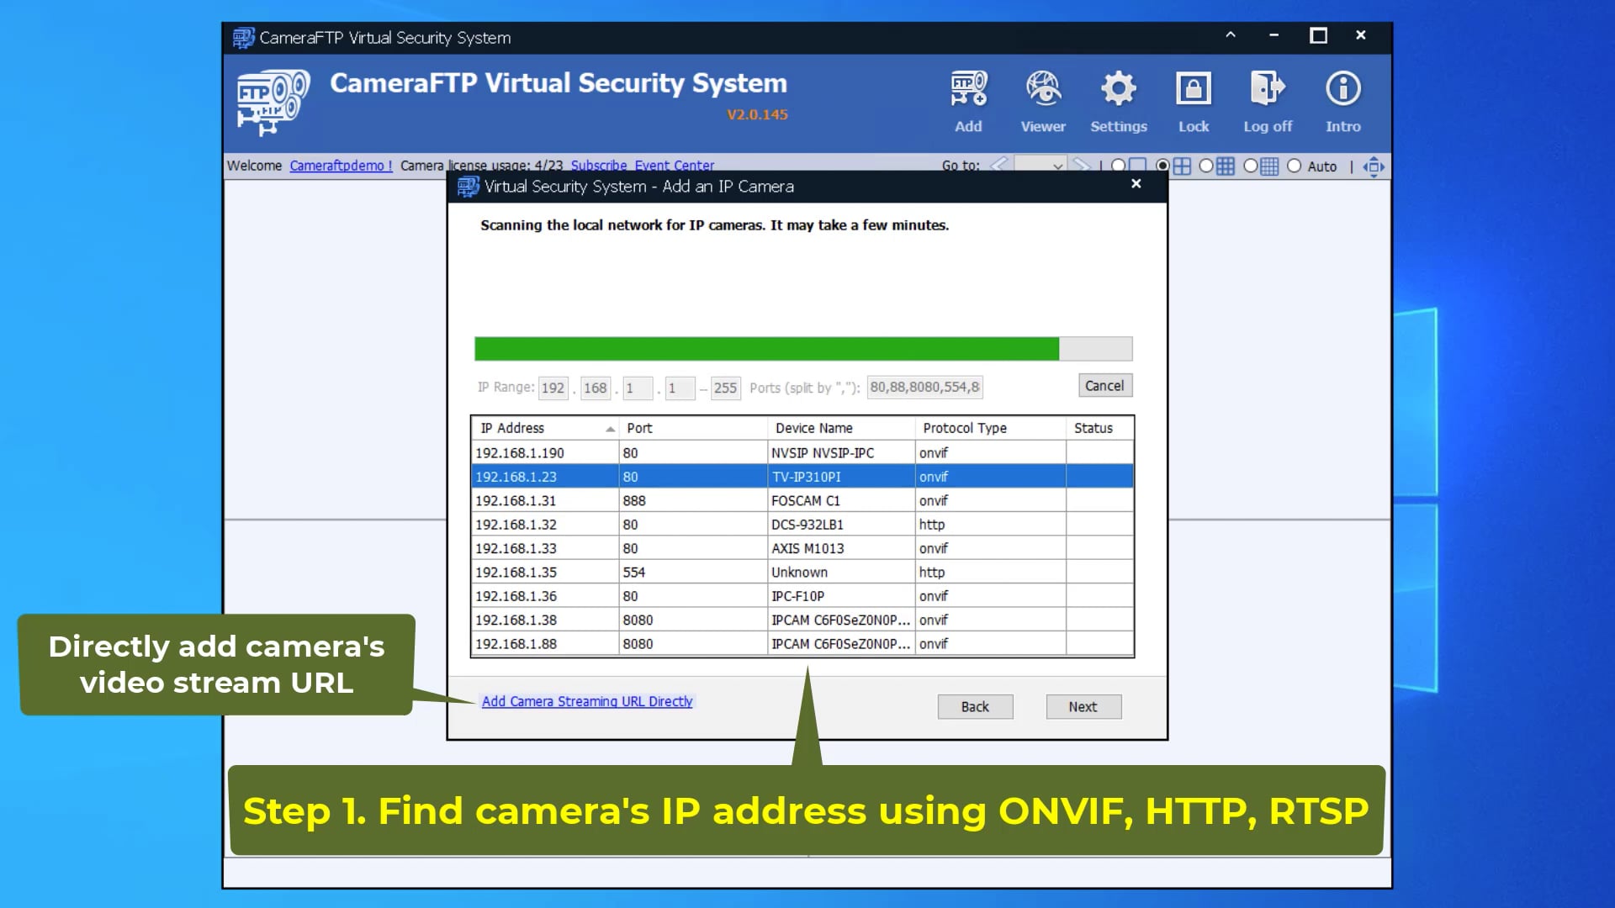Image resolution: width=1615 pixels, height=908 pixels.
Task: Click the Next button
Action: 1083,707
